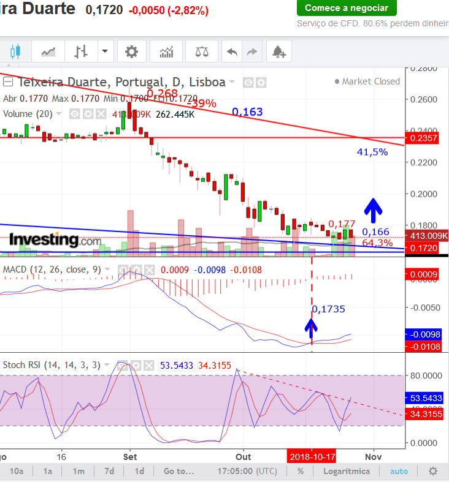Click the 0.2357 price label
The height and width of the screenshot is (482, 449).
coord(422,138)
